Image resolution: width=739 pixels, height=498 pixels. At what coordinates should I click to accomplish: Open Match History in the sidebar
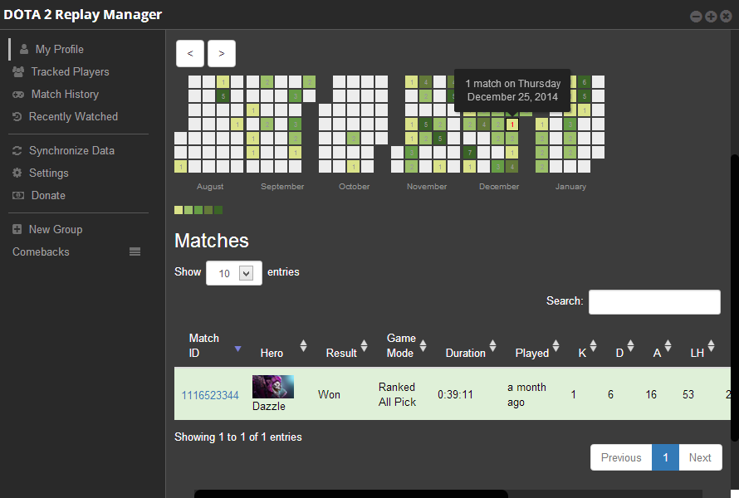click(65, 95)
